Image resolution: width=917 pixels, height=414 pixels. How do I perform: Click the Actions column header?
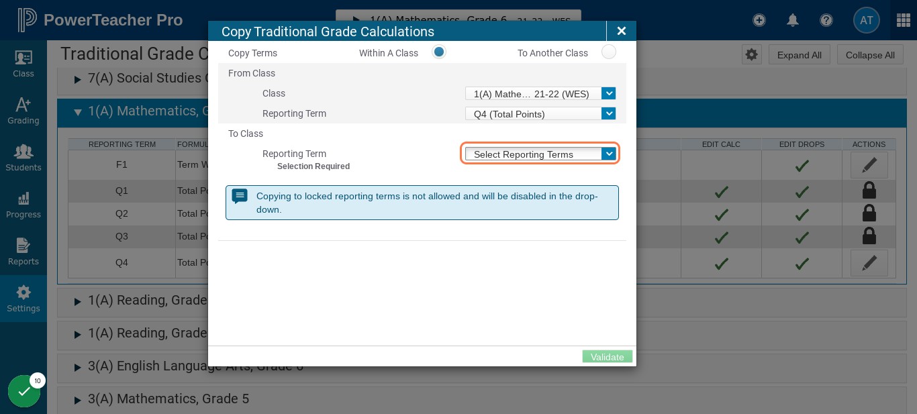869,144
